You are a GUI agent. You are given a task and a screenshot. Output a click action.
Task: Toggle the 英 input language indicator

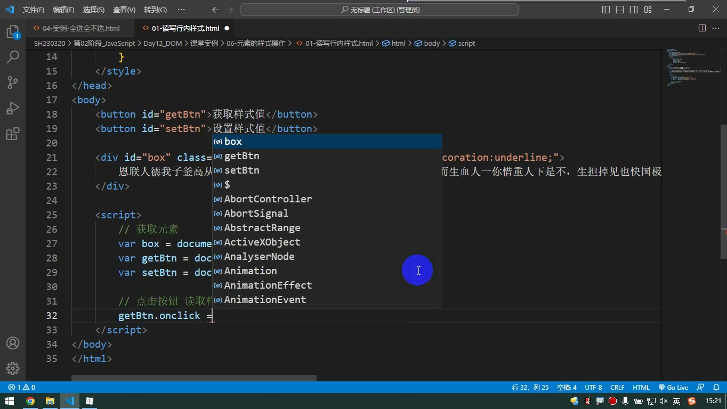[x=676, y=401]
